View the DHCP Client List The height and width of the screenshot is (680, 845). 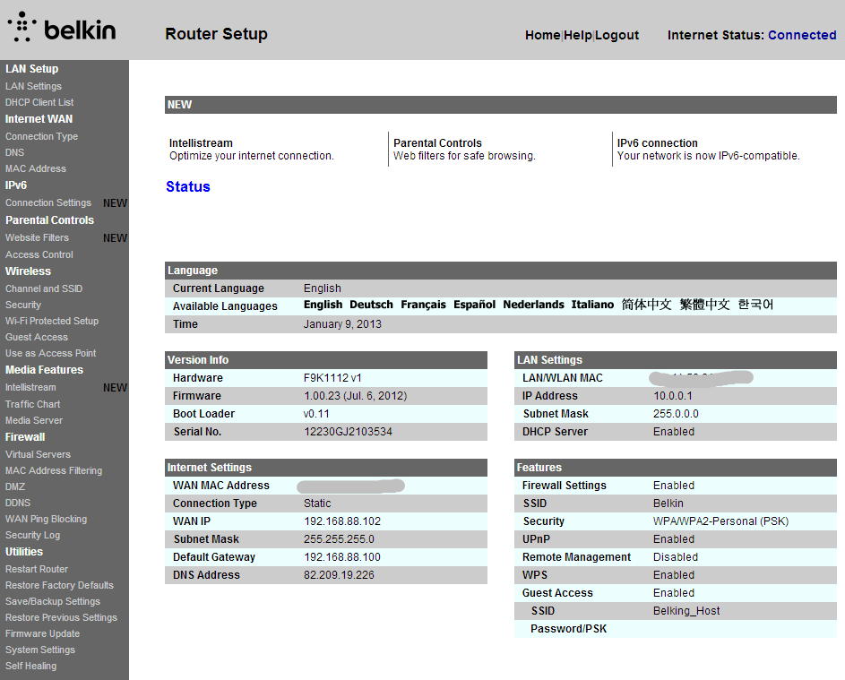[39, 101]
